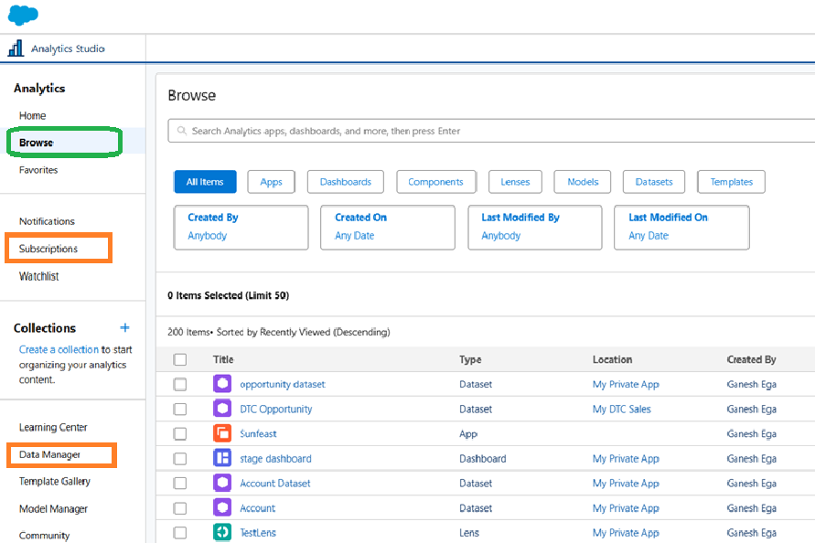
Task: Tick the select-all checkbox in table header
Action: click(180, 359)
